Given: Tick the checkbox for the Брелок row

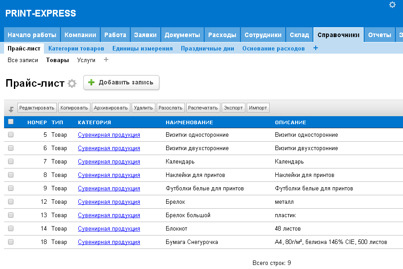Looking at the screenshot, I should (x=11, y=202).
